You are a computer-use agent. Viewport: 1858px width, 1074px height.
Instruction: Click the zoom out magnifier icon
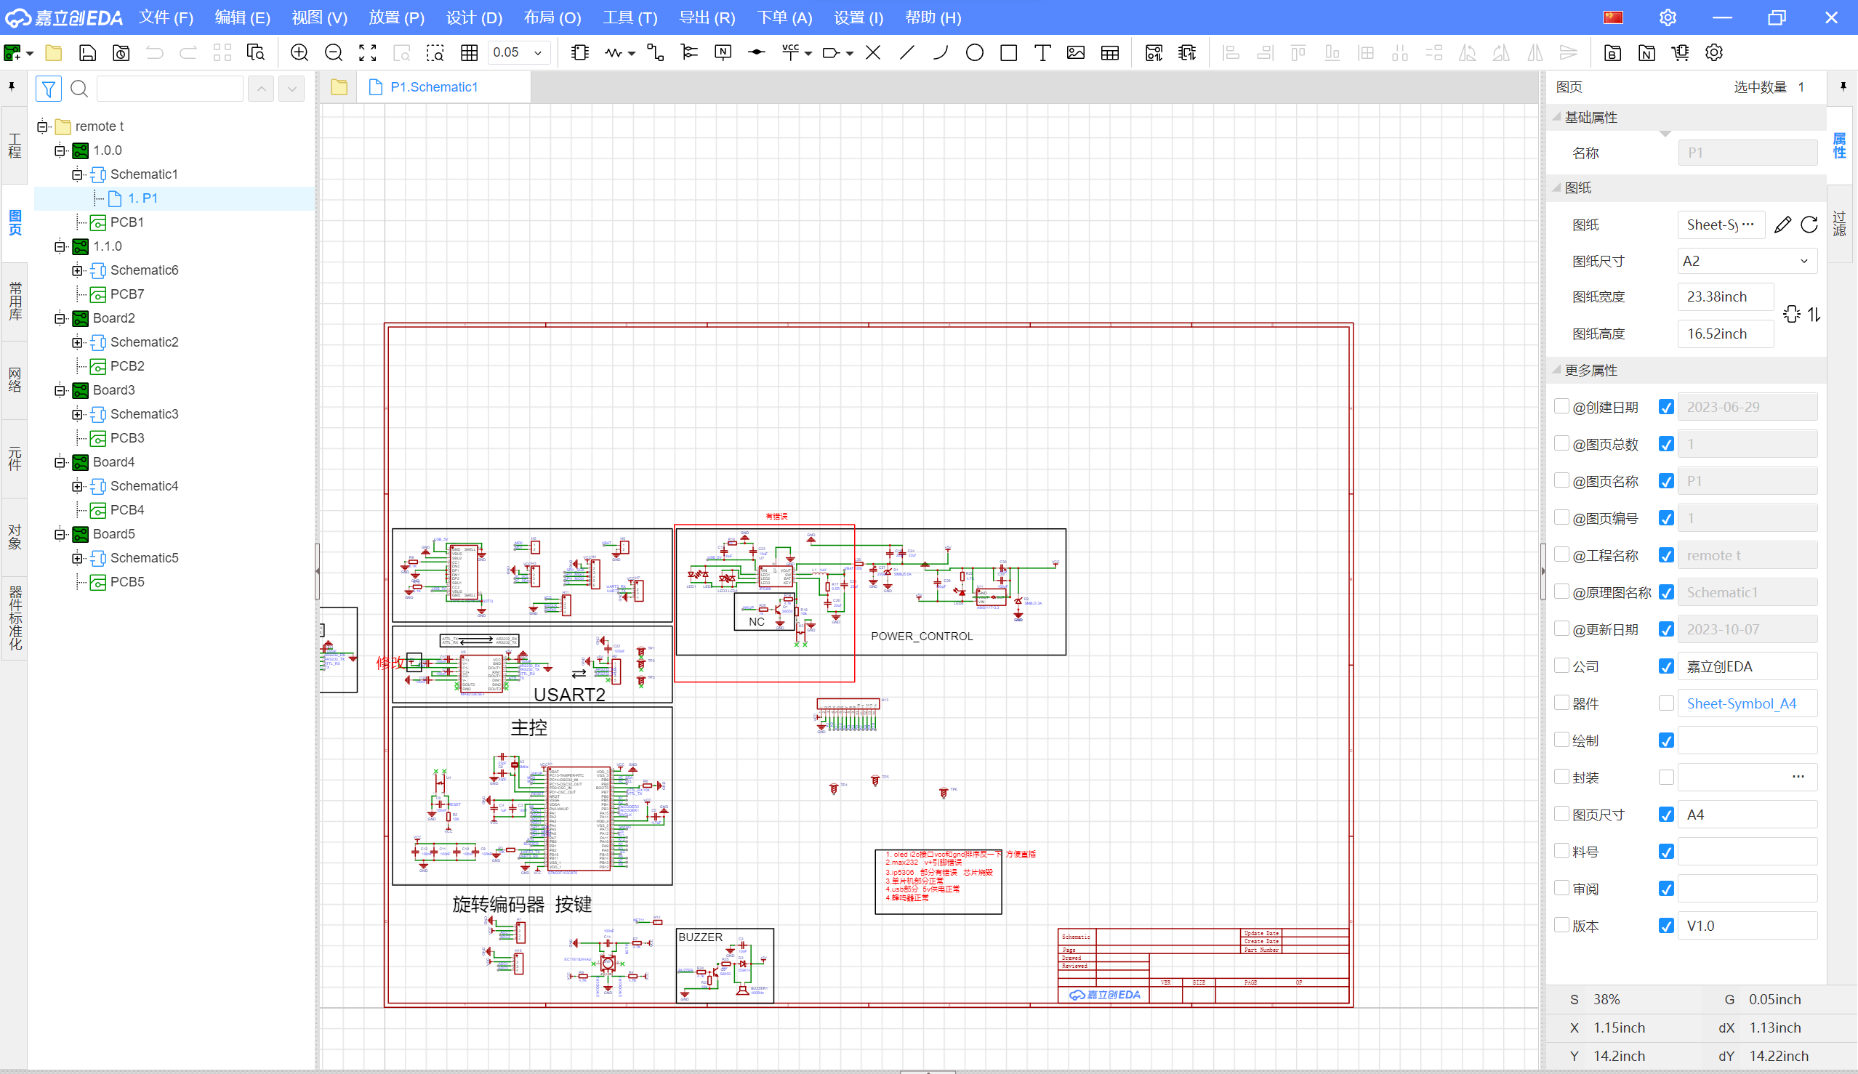pos(333,52)
